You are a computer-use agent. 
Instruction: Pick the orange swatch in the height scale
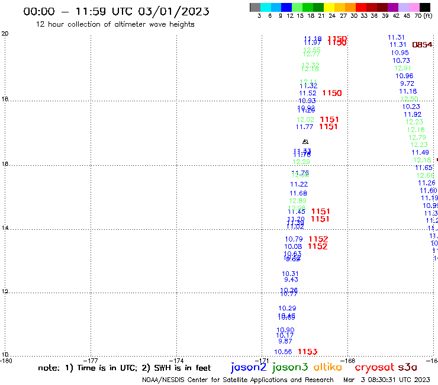click(x=350, y=7)
